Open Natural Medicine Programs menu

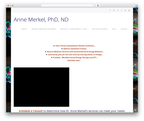coord(43,29)
